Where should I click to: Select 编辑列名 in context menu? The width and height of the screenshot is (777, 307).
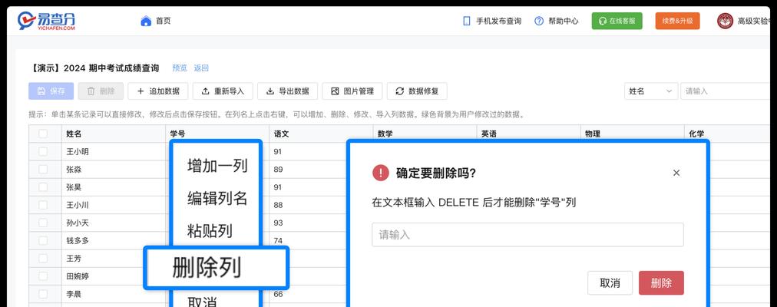[x=217, y=199]
